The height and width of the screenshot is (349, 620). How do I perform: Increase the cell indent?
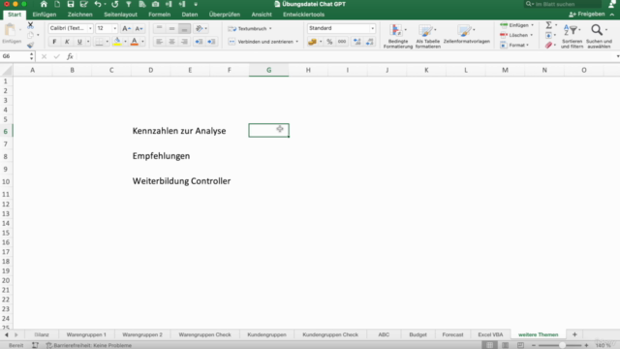click(x=211, y=42)
